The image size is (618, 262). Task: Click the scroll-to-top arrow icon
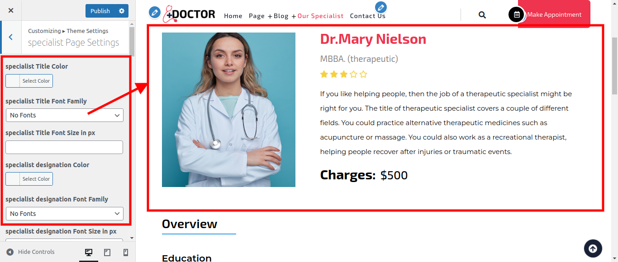(x=593, y=248)
